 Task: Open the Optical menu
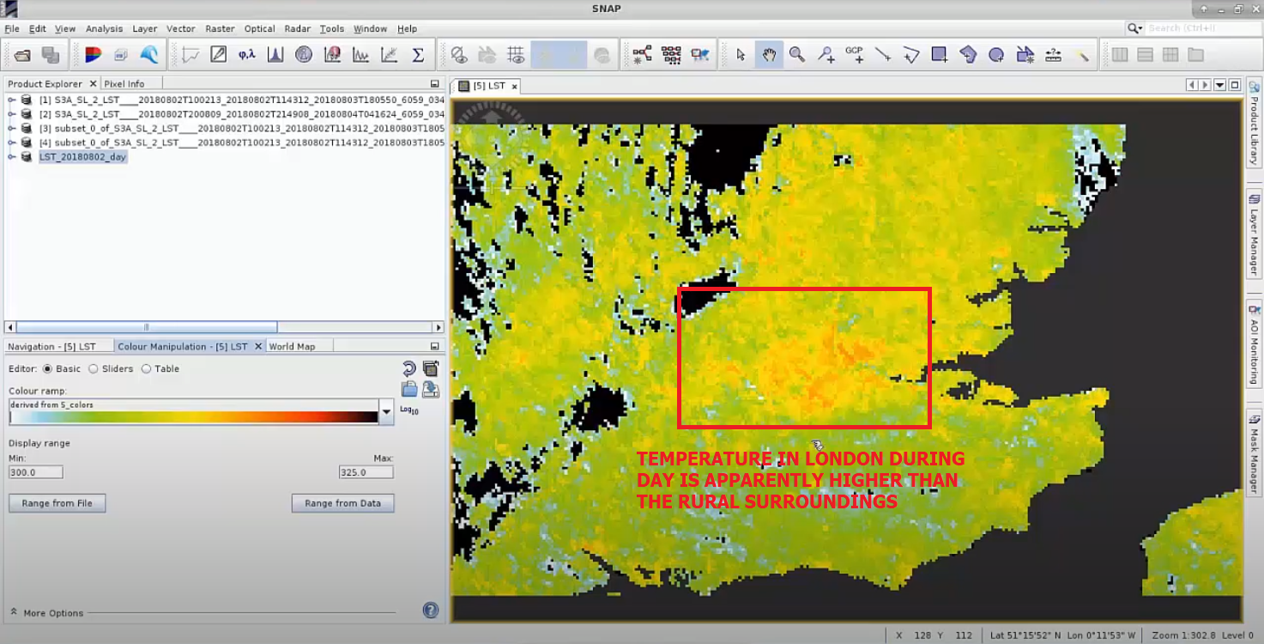260,28
